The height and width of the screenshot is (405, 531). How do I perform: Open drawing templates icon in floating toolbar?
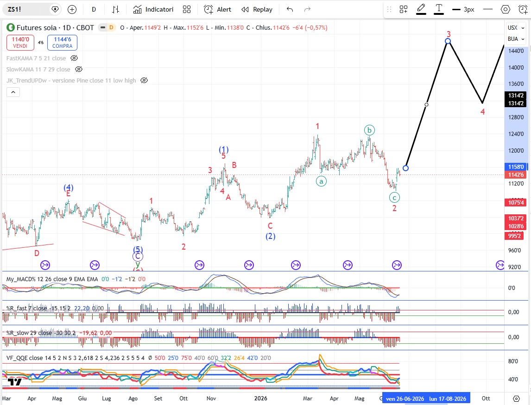tap(403, 9)
